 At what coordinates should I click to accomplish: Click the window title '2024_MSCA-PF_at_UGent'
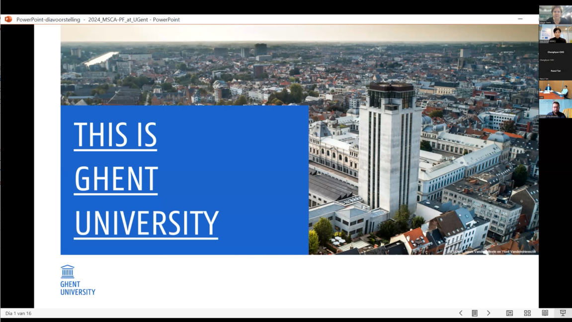[119, 20]
